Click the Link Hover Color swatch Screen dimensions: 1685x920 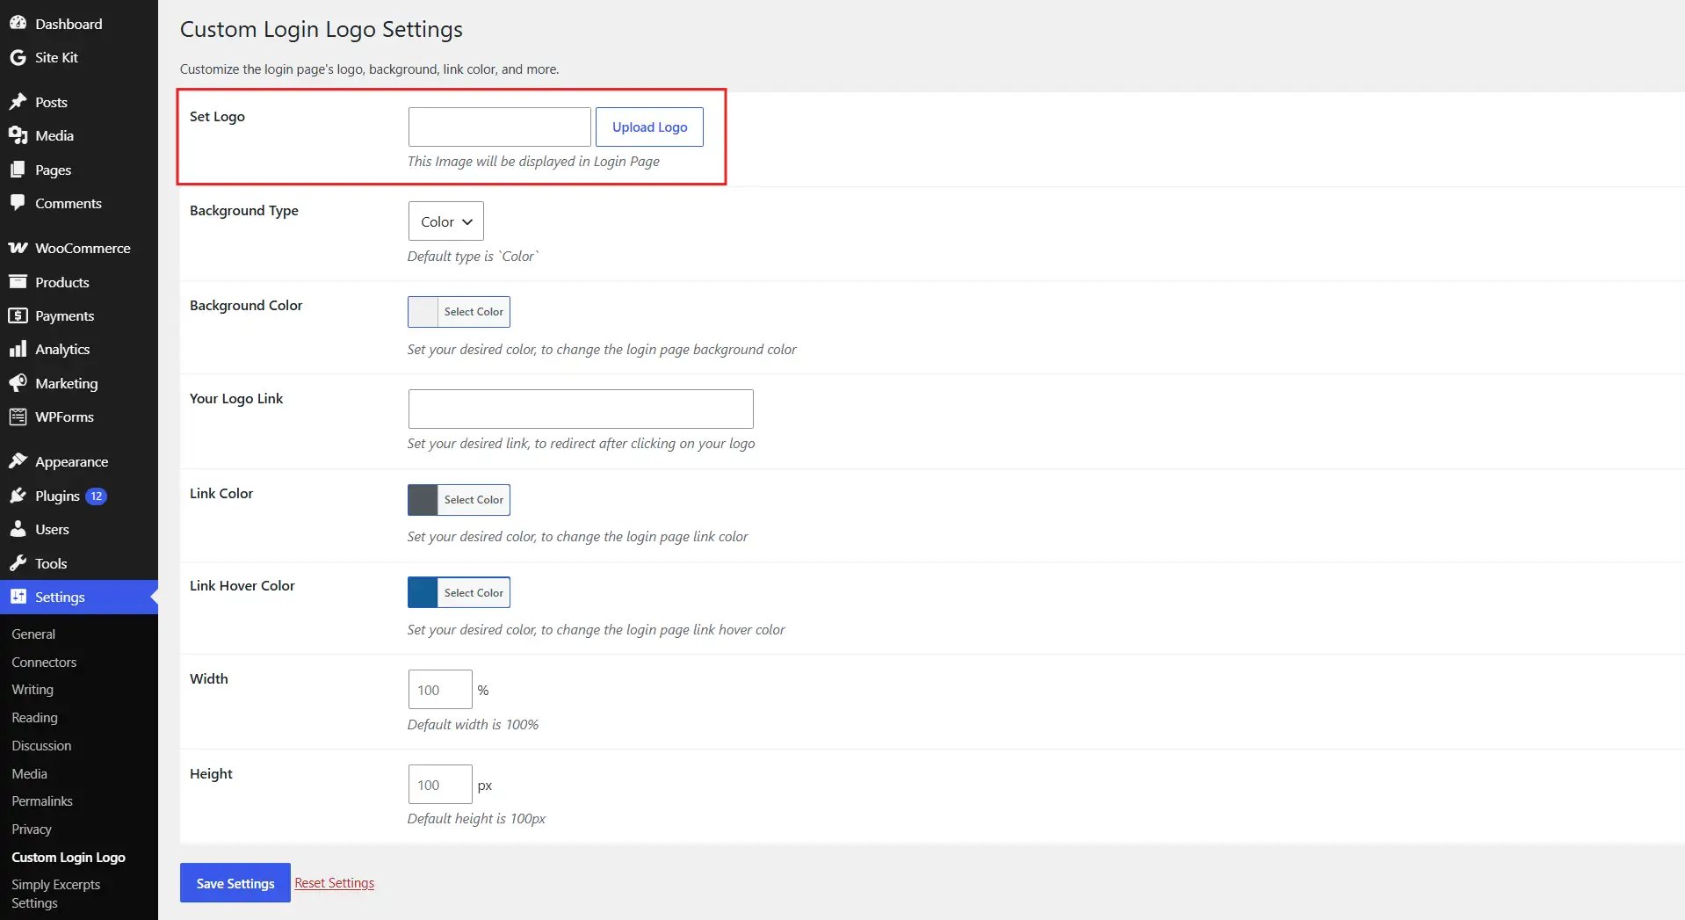click(x=423, y=592)
